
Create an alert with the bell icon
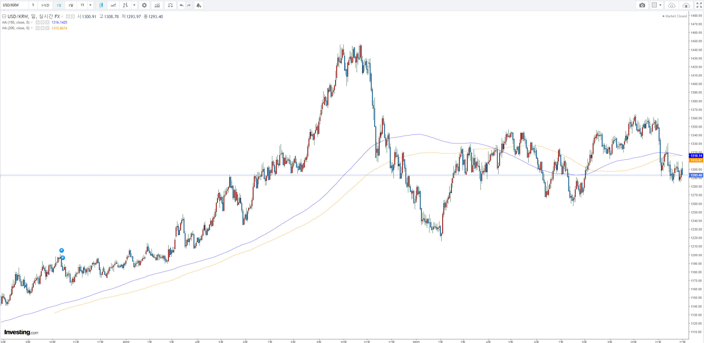pos(199,5)
